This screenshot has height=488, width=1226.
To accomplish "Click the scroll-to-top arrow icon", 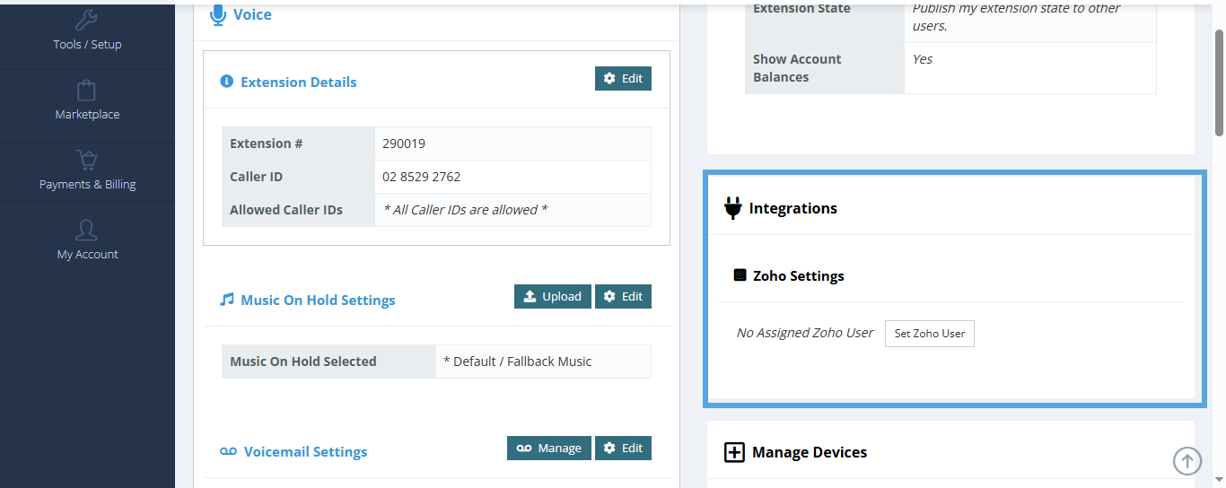I will (x=1187, y=461).
